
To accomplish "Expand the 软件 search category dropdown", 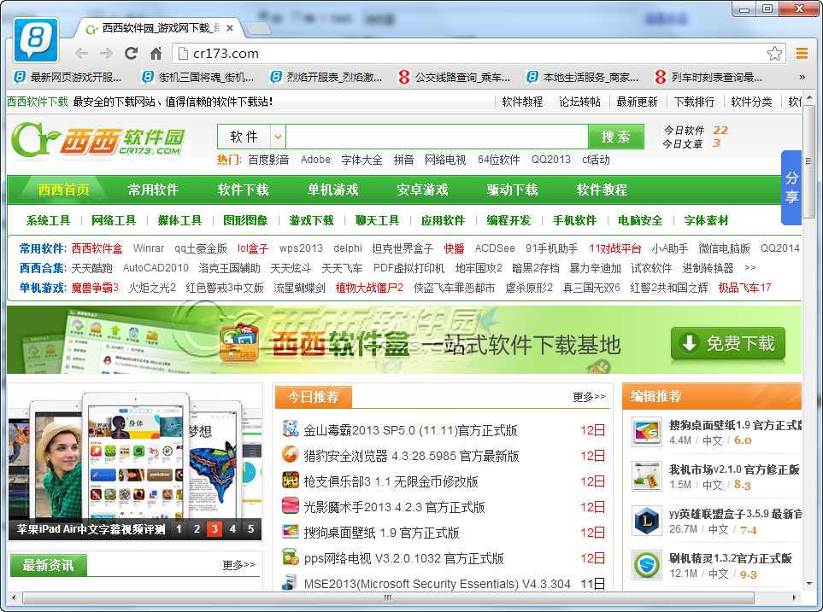I will 278,137.
